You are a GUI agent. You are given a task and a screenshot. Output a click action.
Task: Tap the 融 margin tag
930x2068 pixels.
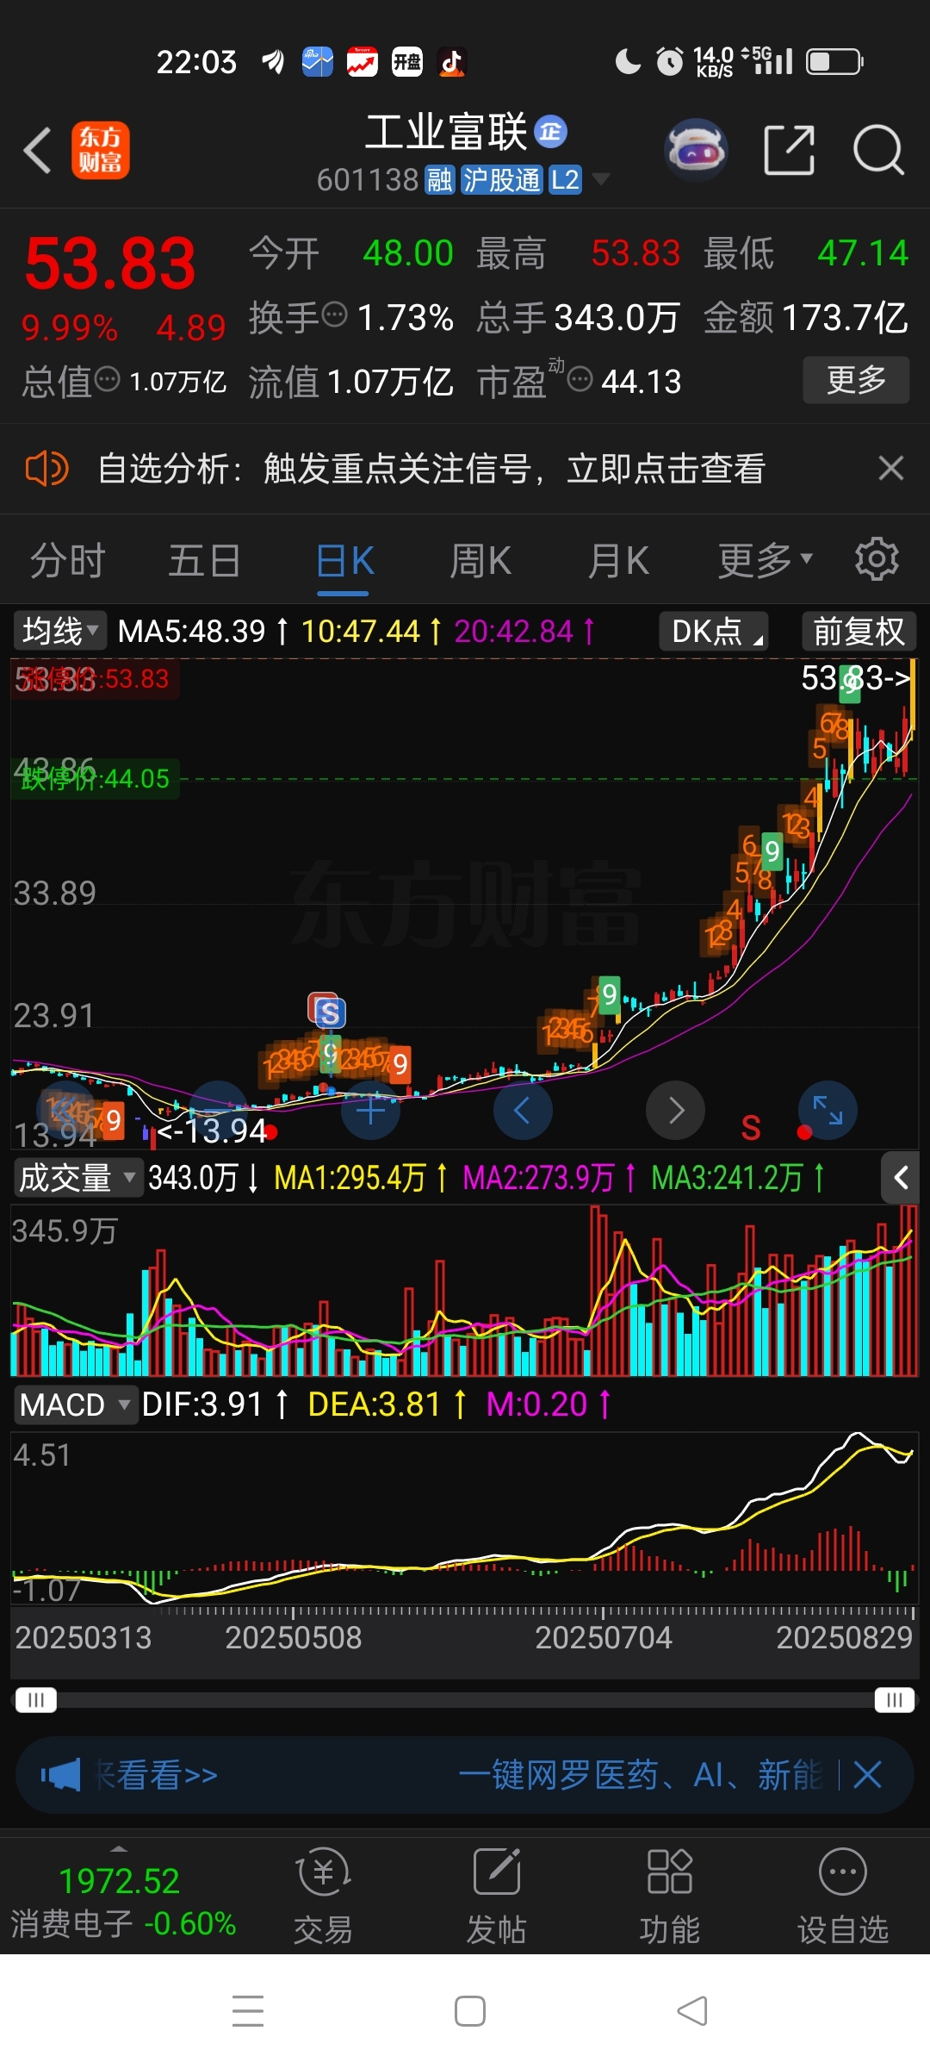tap(440, 179)
